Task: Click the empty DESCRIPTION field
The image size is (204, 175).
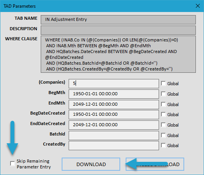Action: click(118, 30)
